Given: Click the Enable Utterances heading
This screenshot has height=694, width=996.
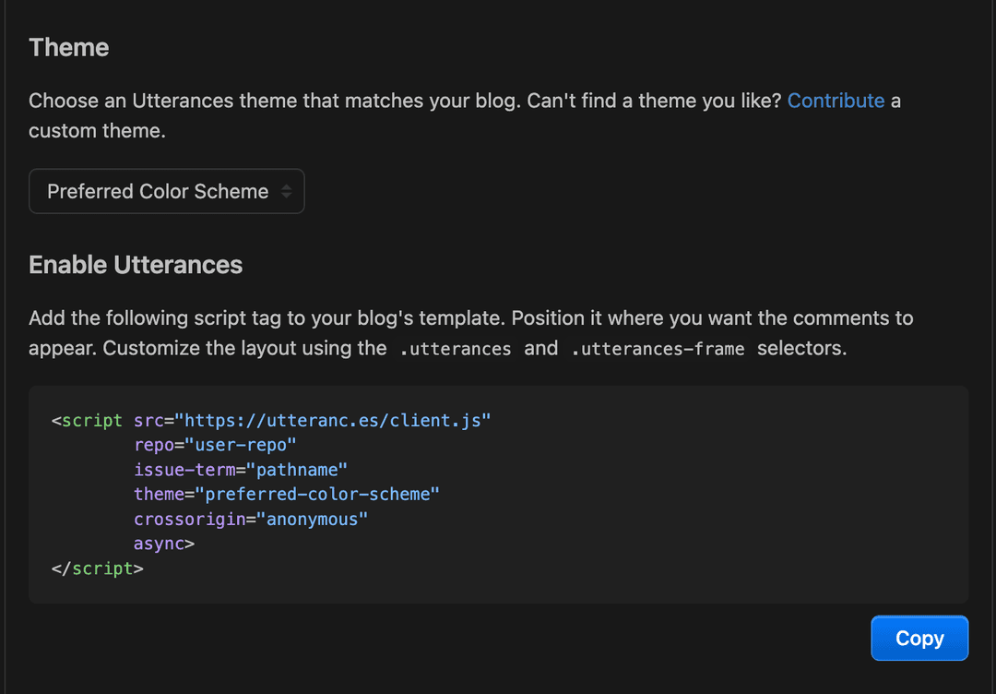Looking at the screenshot, I should click(136, 265).
